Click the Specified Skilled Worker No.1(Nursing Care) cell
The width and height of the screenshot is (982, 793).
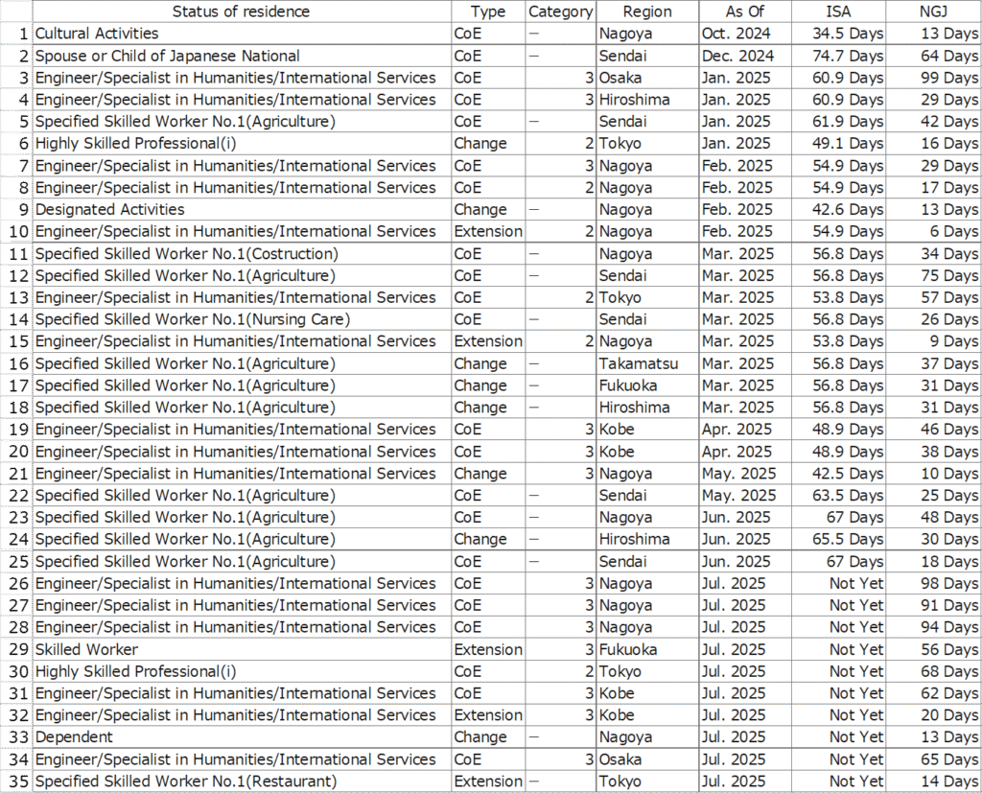tap(192, 319)
